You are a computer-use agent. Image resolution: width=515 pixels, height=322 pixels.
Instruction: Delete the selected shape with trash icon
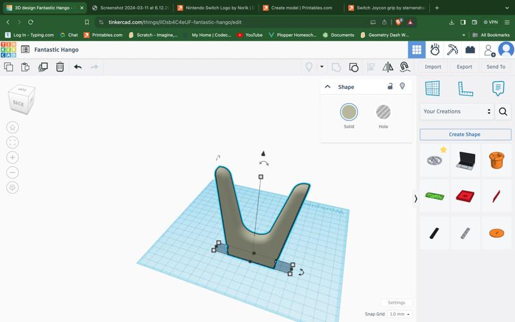coord(60,67)
